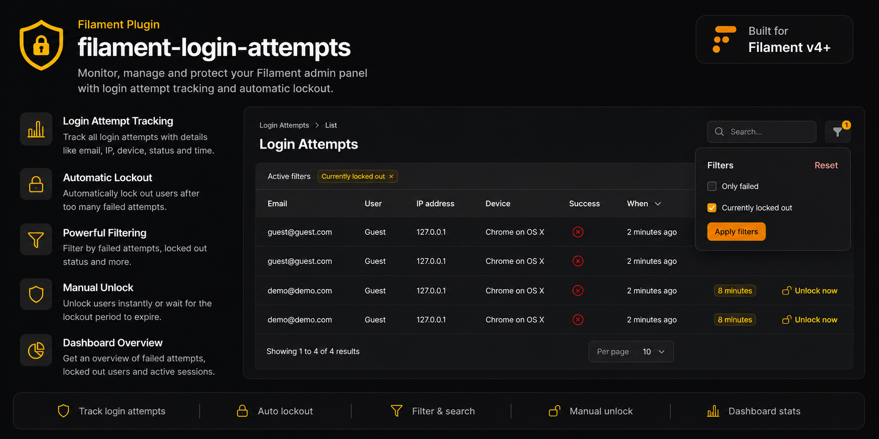The image size is (879, 439).
Task: Enable the Only failed checkbox
Action: coord(712,187)
